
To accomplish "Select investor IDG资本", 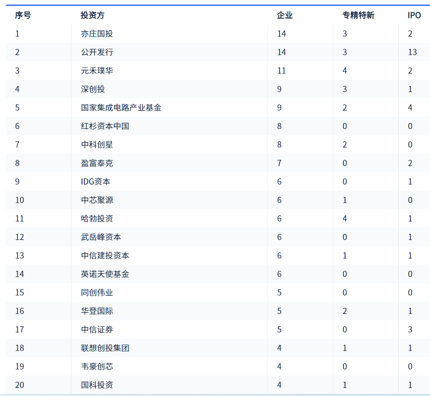I will (x=95, y=181).
